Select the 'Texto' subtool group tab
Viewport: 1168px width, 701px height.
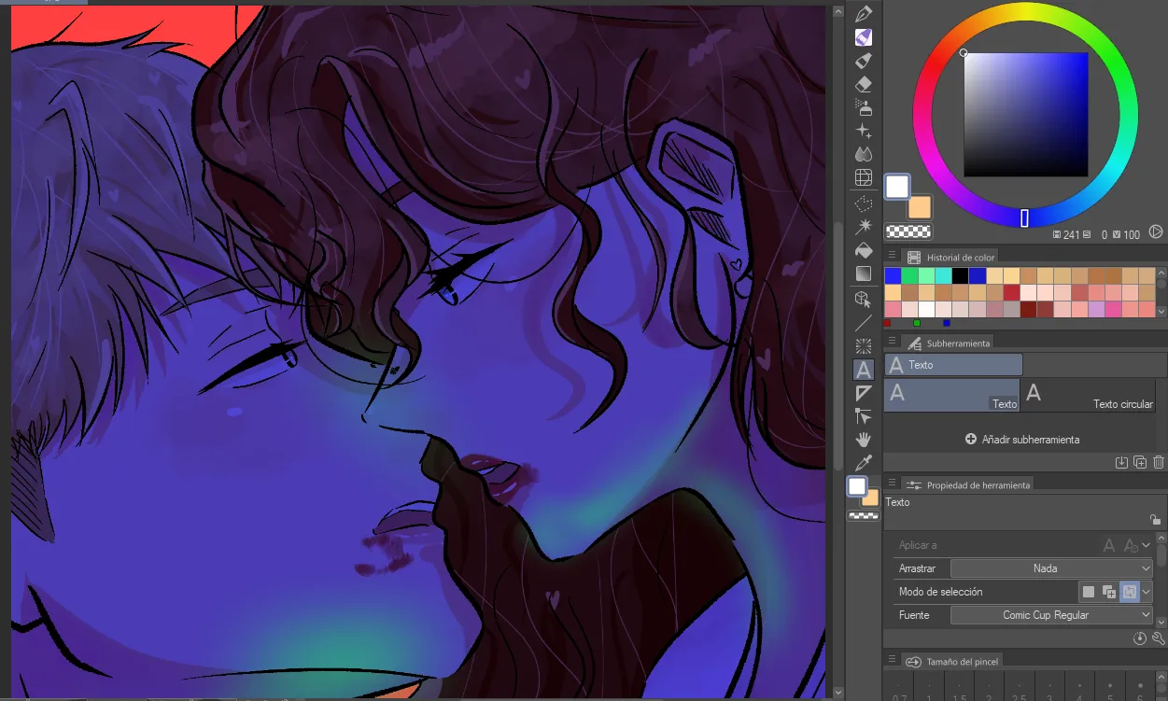pos(953,365)
